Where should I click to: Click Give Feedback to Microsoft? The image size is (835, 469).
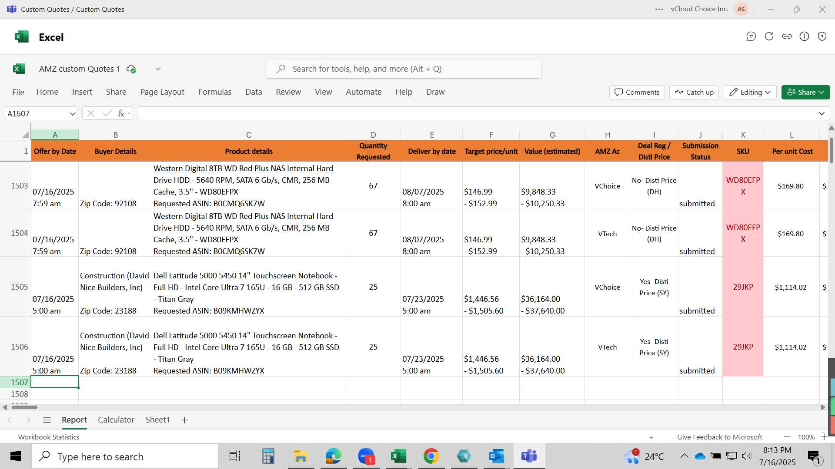click(719, 437)
